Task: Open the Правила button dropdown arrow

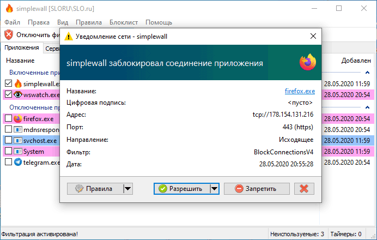Action: (x=128, y=189)
